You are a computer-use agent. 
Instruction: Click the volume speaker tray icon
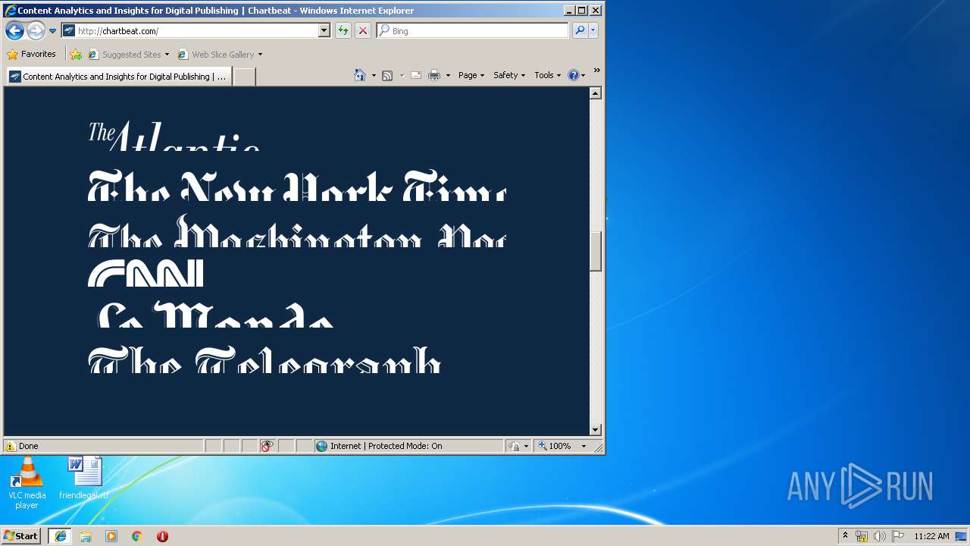880,536
